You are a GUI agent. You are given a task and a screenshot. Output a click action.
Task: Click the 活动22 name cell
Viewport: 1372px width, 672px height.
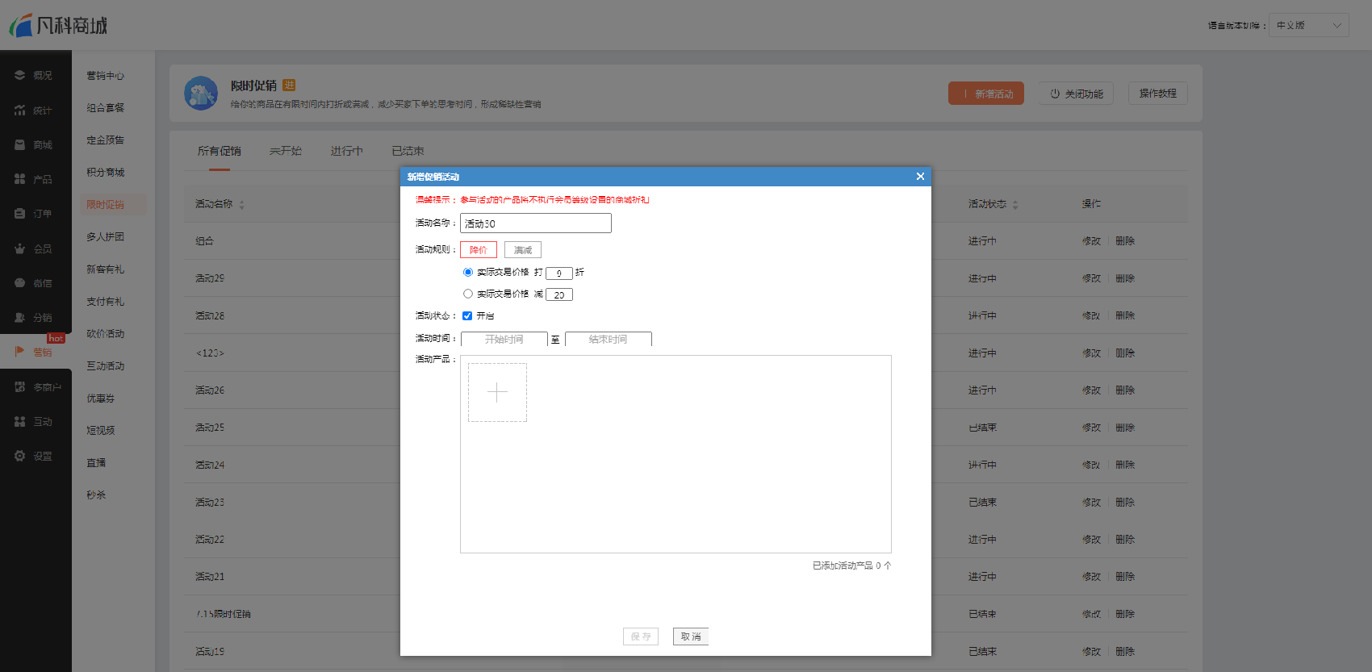pyautogui.click(x=210, y=540)
